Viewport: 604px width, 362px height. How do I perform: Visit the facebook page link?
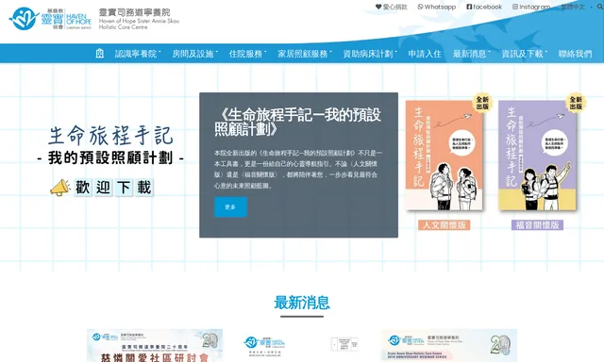click(x=484, y=7)
